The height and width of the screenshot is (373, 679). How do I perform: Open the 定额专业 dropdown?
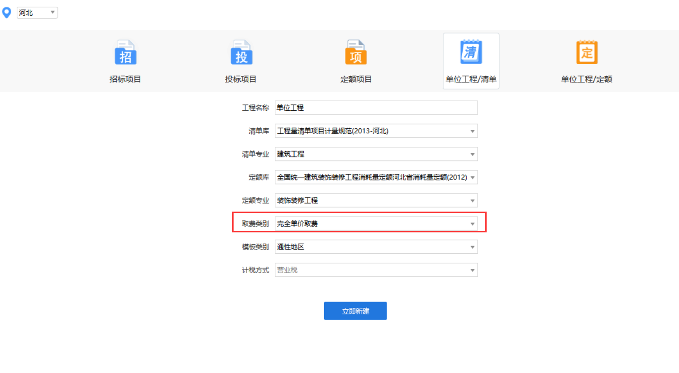tap(376, 200)
